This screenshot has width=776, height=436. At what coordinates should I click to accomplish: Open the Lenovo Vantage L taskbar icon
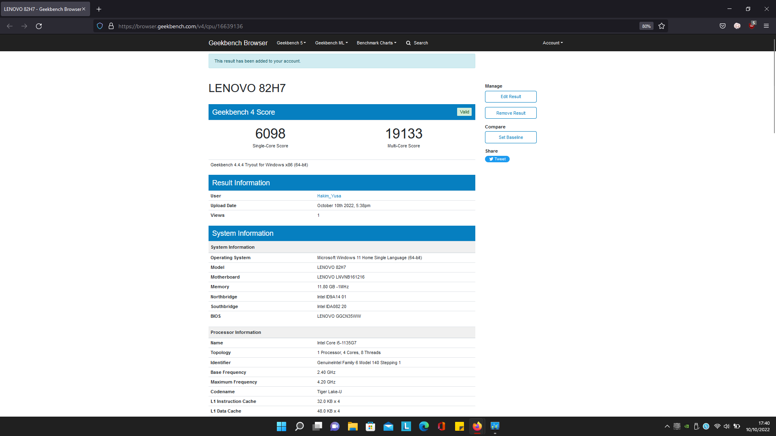pyautogui.click(x=406, y=426)
